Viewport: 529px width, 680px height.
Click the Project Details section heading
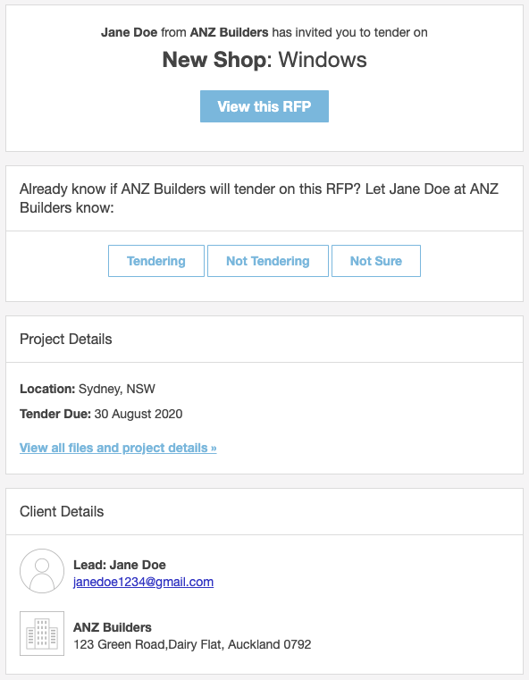[x=66, y=340]
